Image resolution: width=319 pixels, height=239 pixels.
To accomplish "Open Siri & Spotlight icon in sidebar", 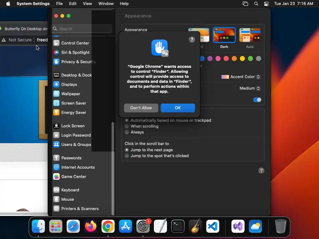I will (56, 52).
